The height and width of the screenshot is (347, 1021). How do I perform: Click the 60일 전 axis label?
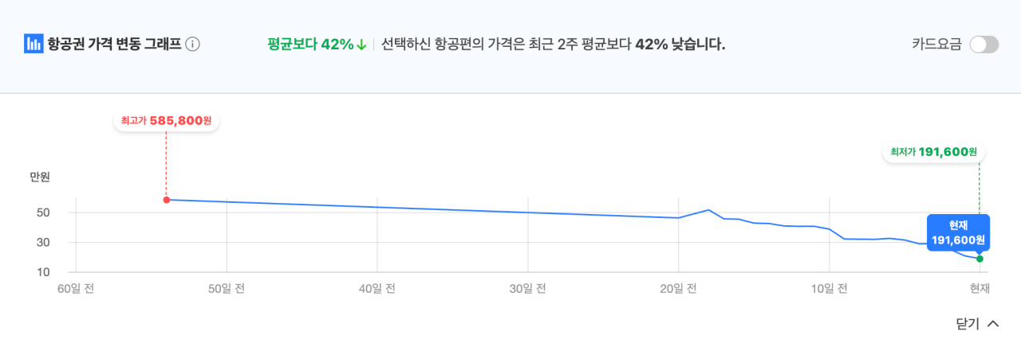pyautogui.click(x=76, y=289)
